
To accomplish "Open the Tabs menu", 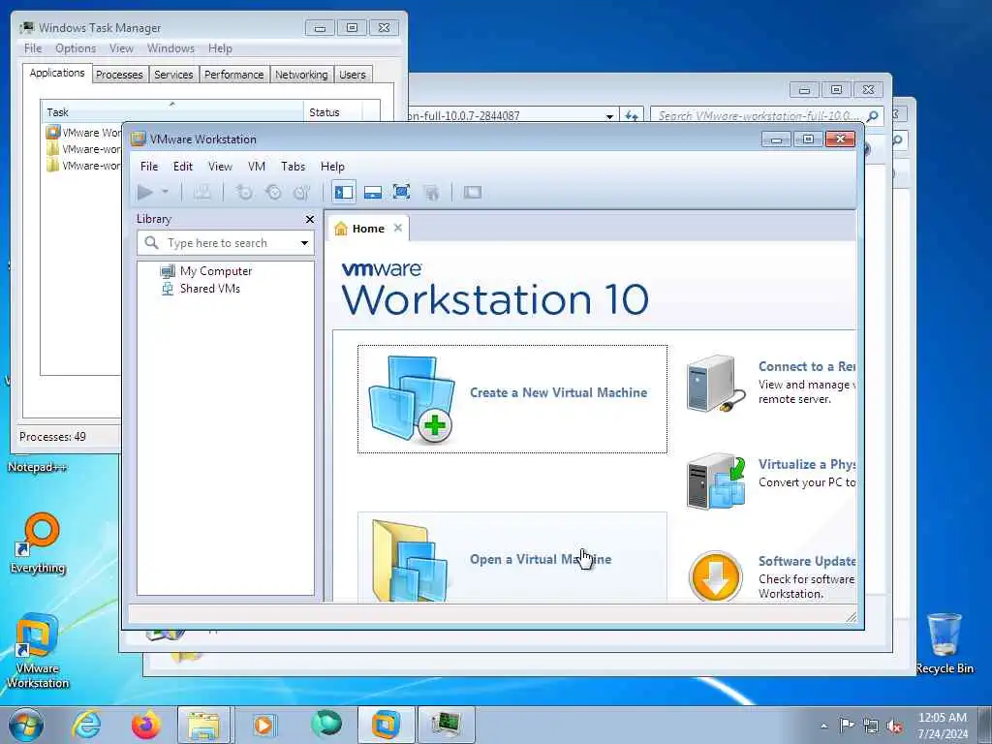I will click(x=293, y=167).
